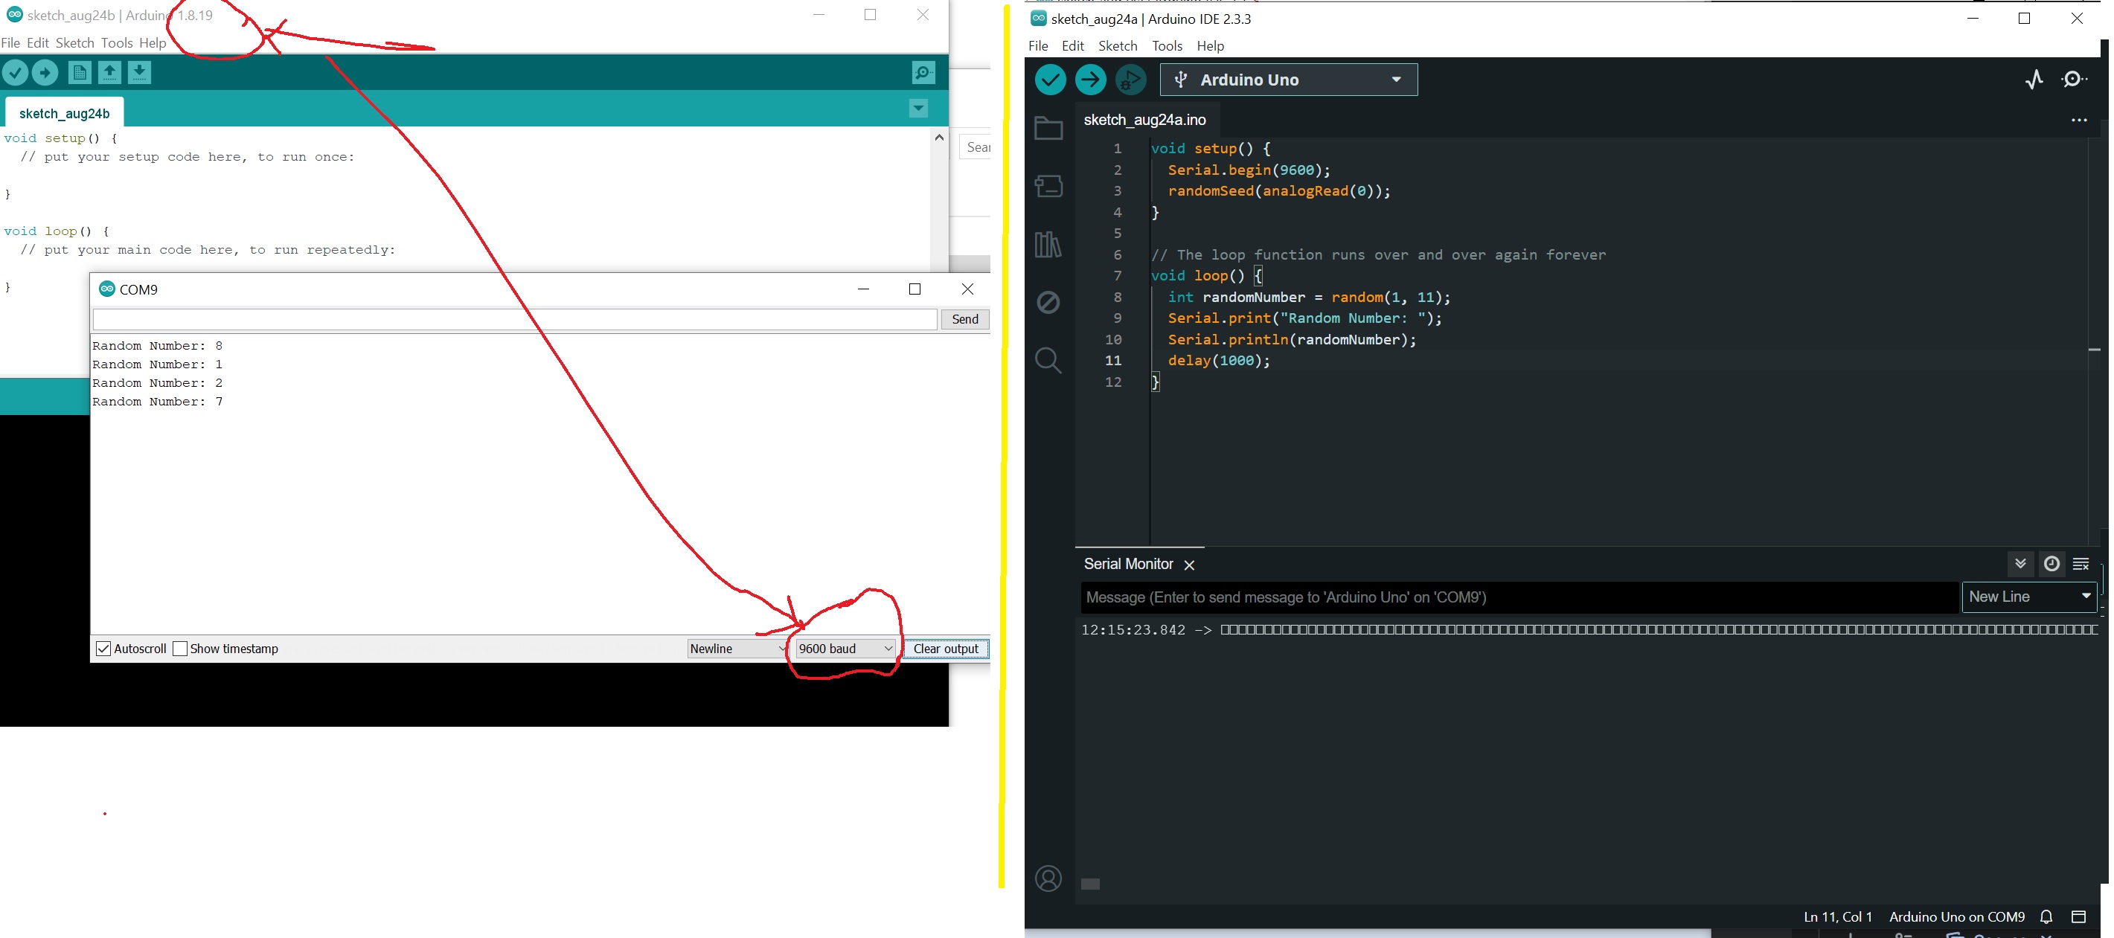Open the Sketchbook panel in the sidebar
Screen dimensions: 2114x938
pyautogui.click(x=1048, y=127)
